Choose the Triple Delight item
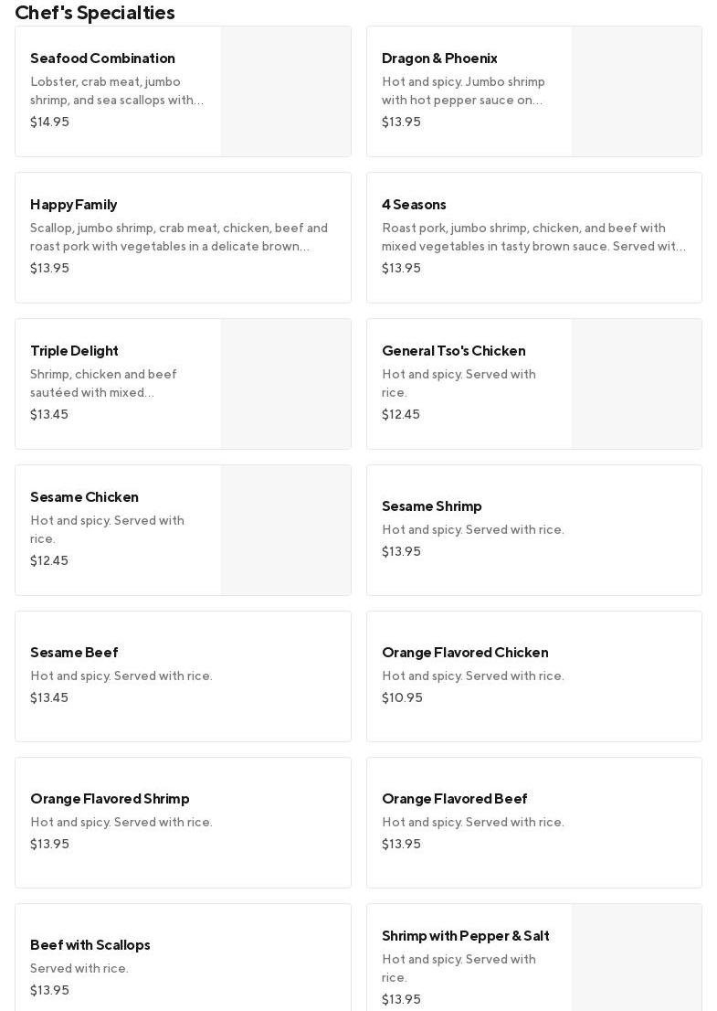This screenshot has width=717, height=1011. [119, 383]
